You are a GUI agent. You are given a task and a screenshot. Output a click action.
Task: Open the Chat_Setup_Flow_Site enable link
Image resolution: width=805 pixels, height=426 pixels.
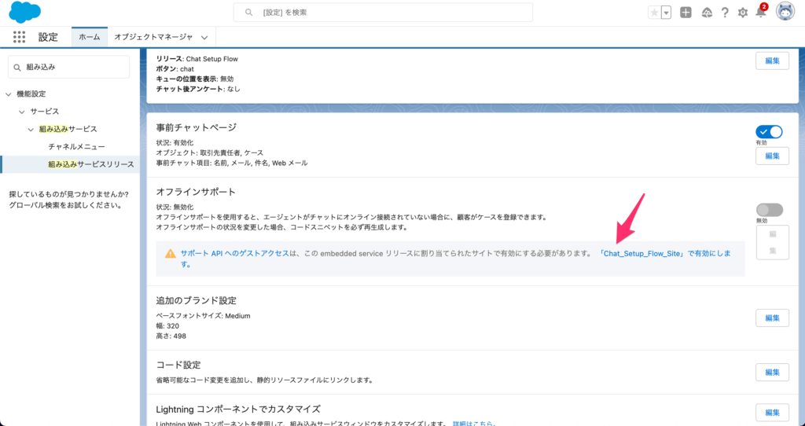coord(665,254)
